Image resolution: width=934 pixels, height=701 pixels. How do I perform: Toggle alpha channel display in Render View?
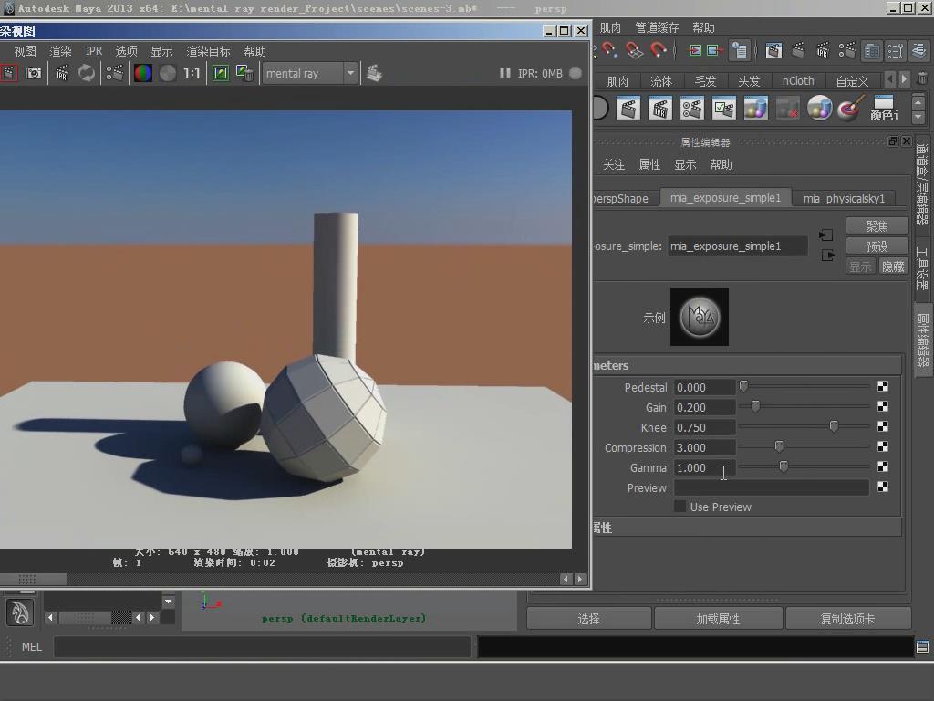point(168,73)
